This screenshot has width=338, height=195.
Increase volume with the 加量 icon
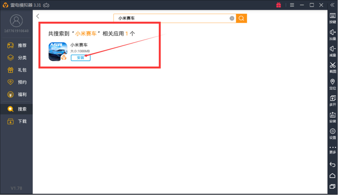pyautogui.click(x=332, y=34)
